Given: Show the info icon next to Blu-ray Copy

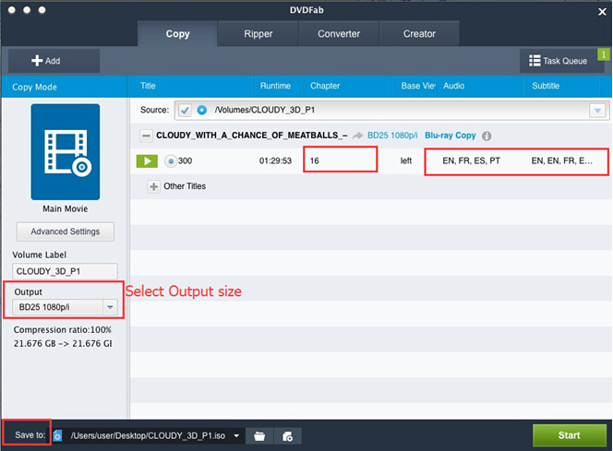Looking at the screenshot, I should (487, 136).
